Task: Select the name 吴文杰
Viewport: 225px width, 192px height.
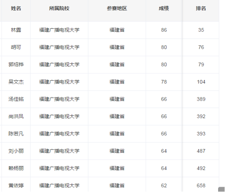Action: tap(16, 82)
